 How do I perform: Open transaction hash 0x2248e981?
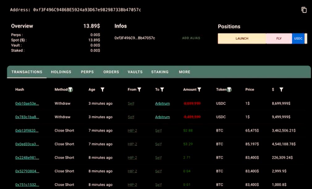(27, 157)
